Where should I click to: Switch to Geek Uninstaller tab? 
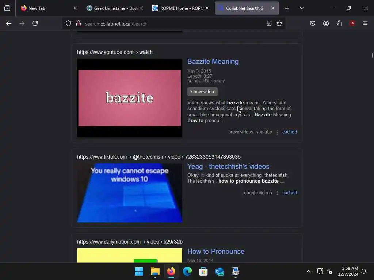pyautogui.click(x=114, y=8)
